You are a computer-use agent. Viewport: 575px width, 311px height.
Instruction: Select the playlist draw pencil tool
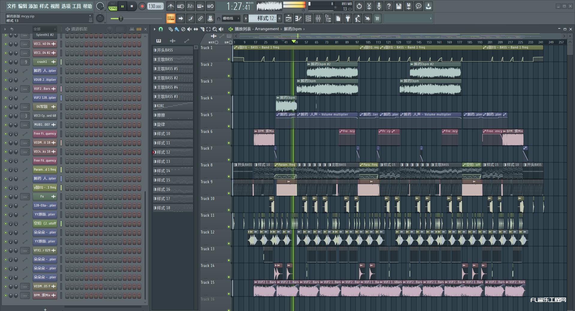click(170, 29)
